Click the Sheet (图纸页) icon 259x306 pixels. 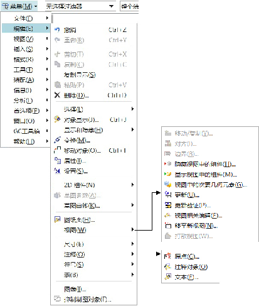(x=57, y=219)
